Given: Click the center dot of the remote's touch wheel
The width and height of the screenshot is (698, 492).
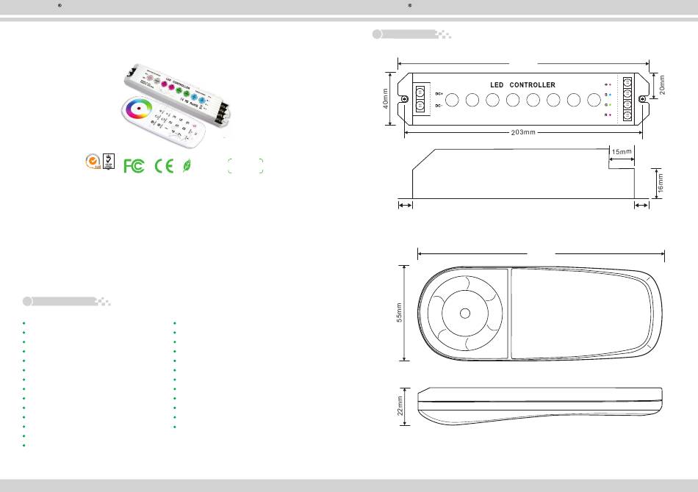Looking at the screenshot, I should [x=465, y=314].
